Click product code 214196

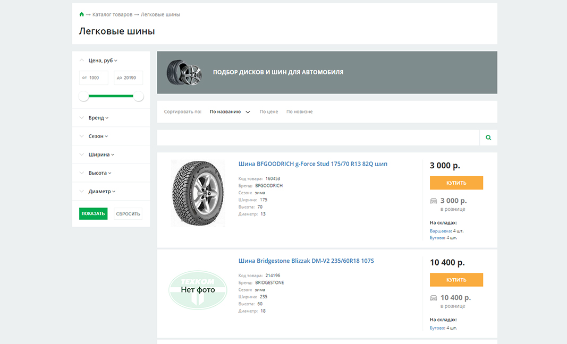tap(273, 276)
